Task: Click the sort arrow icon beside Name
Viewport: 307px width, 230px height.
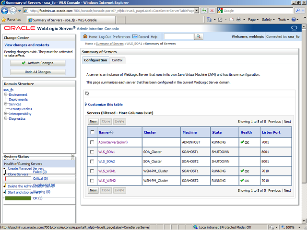Action: (111, 132)
